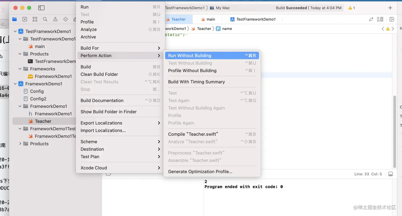Open the Source Control navigator icon

click(25, 19)
